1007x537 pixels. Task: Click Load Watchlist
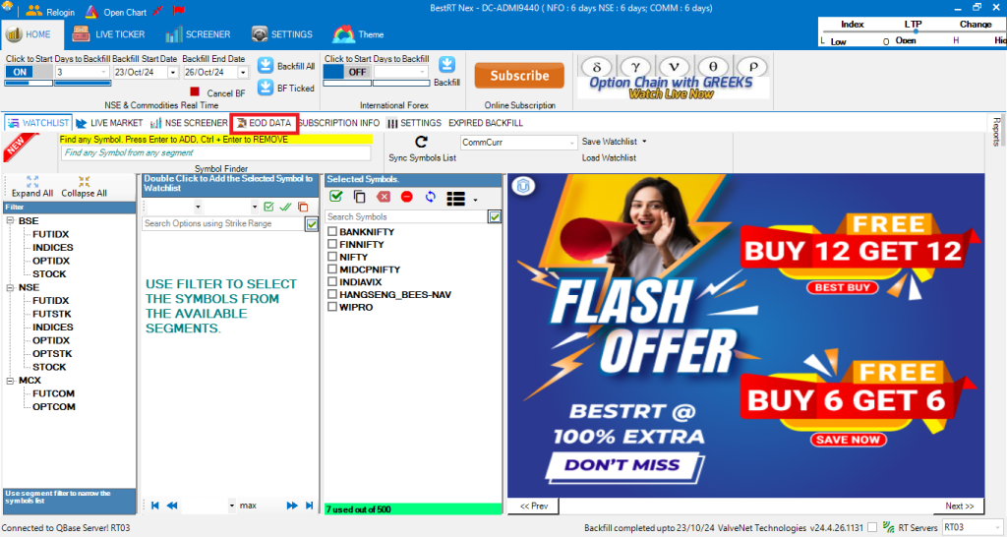click(x=609, y=157)
